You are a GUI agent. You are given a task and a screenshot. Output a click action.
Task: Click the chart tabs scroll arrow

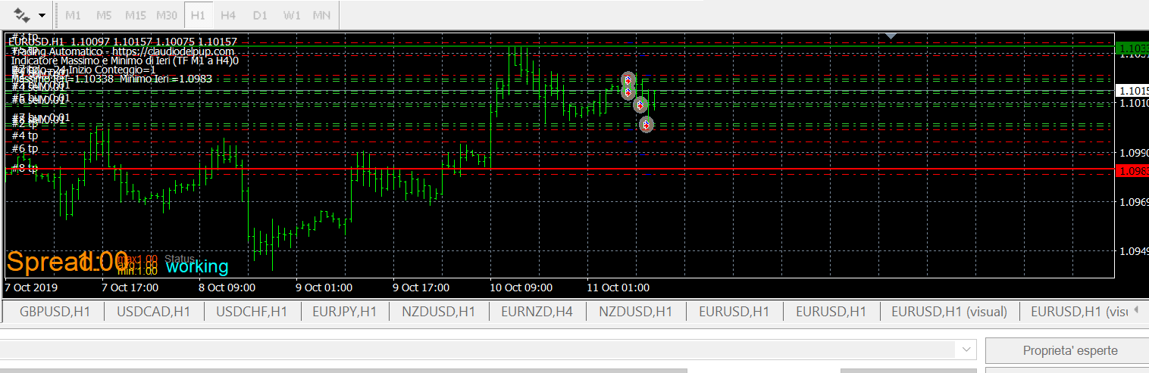coord(1136,310)
